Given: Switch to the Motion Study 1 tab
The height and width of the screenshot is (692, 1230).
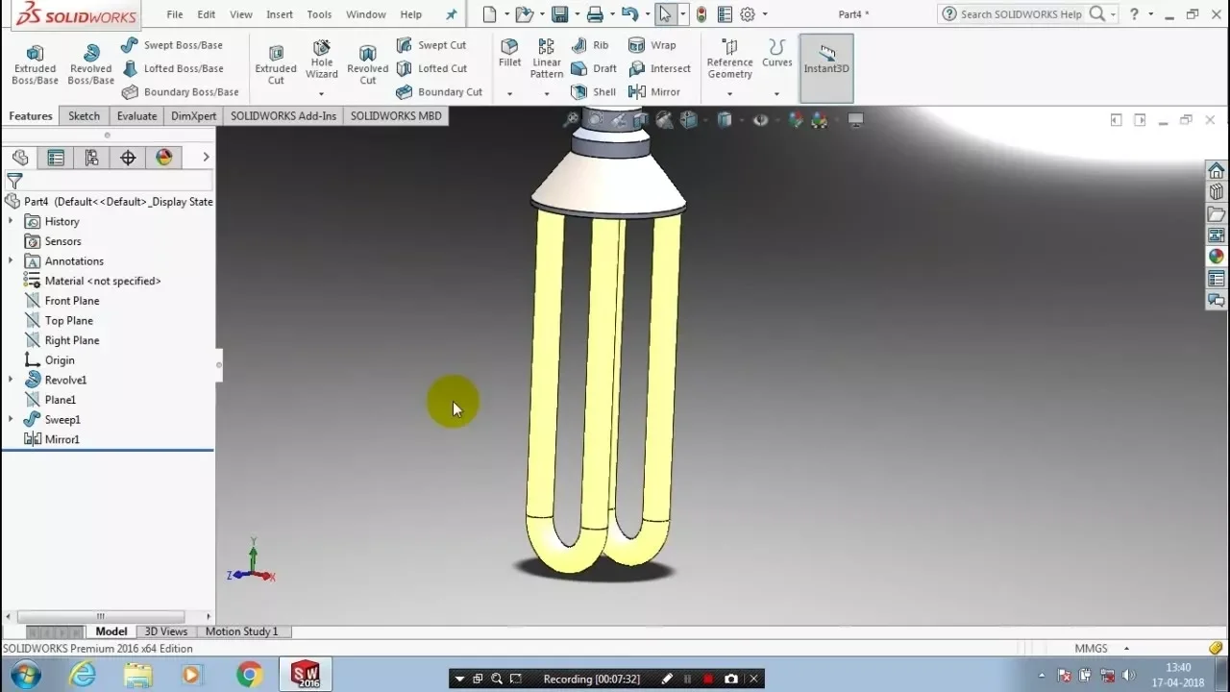Looking at the screenshot, I should [x=241, y=631].
